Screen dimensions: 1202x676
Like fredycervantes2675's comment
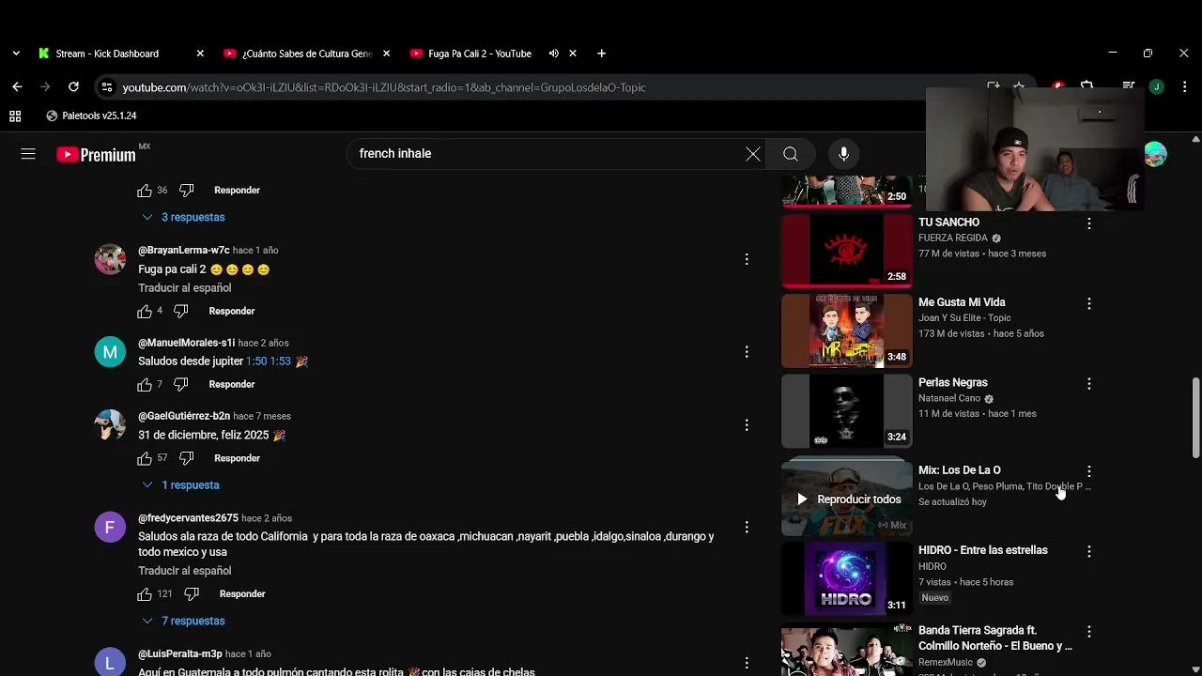(x=145, y=593)
